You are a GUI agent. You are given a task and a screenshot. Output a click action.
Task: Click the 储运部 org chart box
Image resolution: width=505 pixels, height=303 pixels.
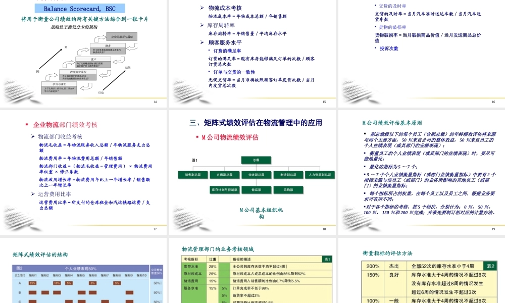(x=256, y=190)
